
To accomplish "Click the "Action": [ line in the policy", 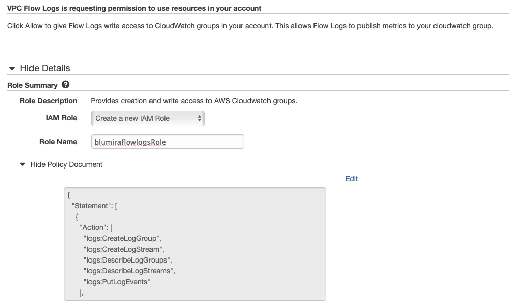I will coord(96,228).
